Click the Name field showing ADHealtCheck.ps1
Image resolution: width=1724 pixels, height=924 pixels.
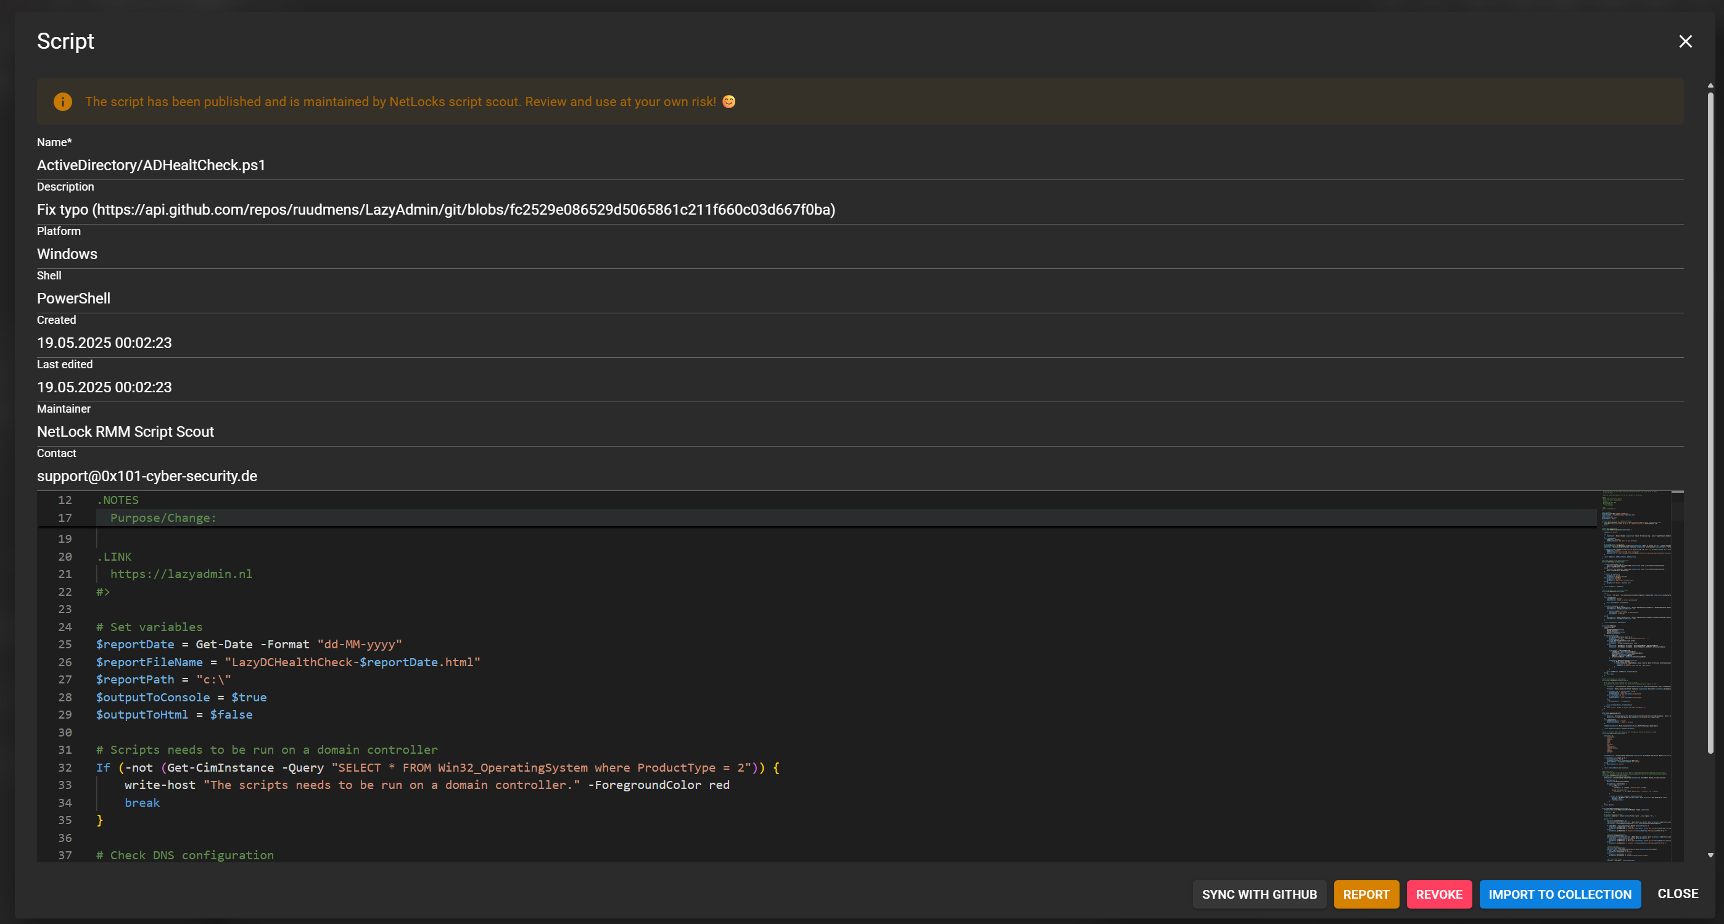(x=151, y=165)
